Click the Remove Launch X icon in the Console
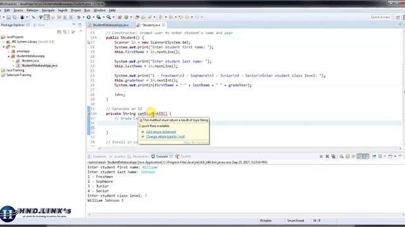This screenshot has height=227, width=405. (327, 156)
